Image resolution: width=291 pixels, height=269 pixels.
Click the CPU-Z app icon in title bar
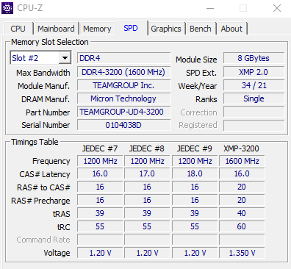(7, 8)
